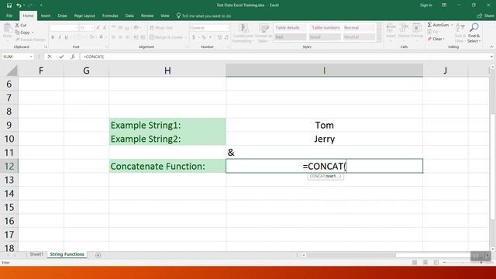The width and height of the screenshot is (496, 279).
Task: Click the Cut scissors command
Action: click(21, 25)
